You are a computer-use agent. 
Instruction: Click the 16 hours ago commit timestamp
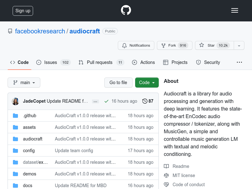click(x=124, y=101)
